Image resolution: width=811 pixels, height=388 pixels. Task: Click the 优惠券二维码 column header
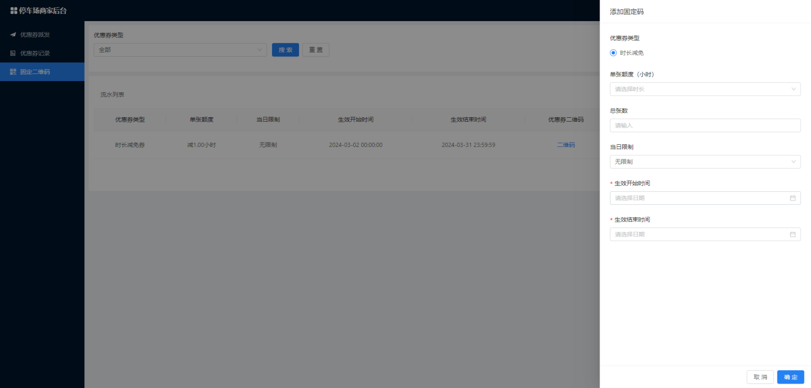(566, 119)
